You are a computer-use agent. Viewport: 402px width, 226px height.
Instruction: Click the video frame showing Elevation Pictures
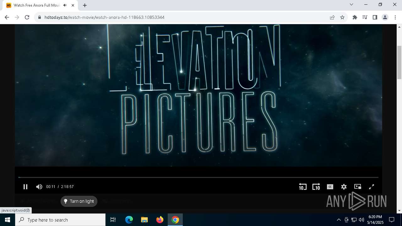[198, 95]
